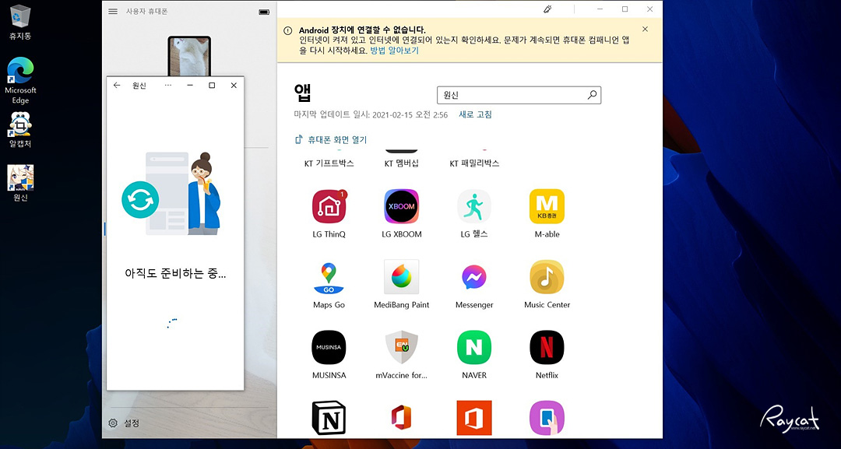Open the LG ThinQ app icon
841x449 pixels.
(329, 206)
